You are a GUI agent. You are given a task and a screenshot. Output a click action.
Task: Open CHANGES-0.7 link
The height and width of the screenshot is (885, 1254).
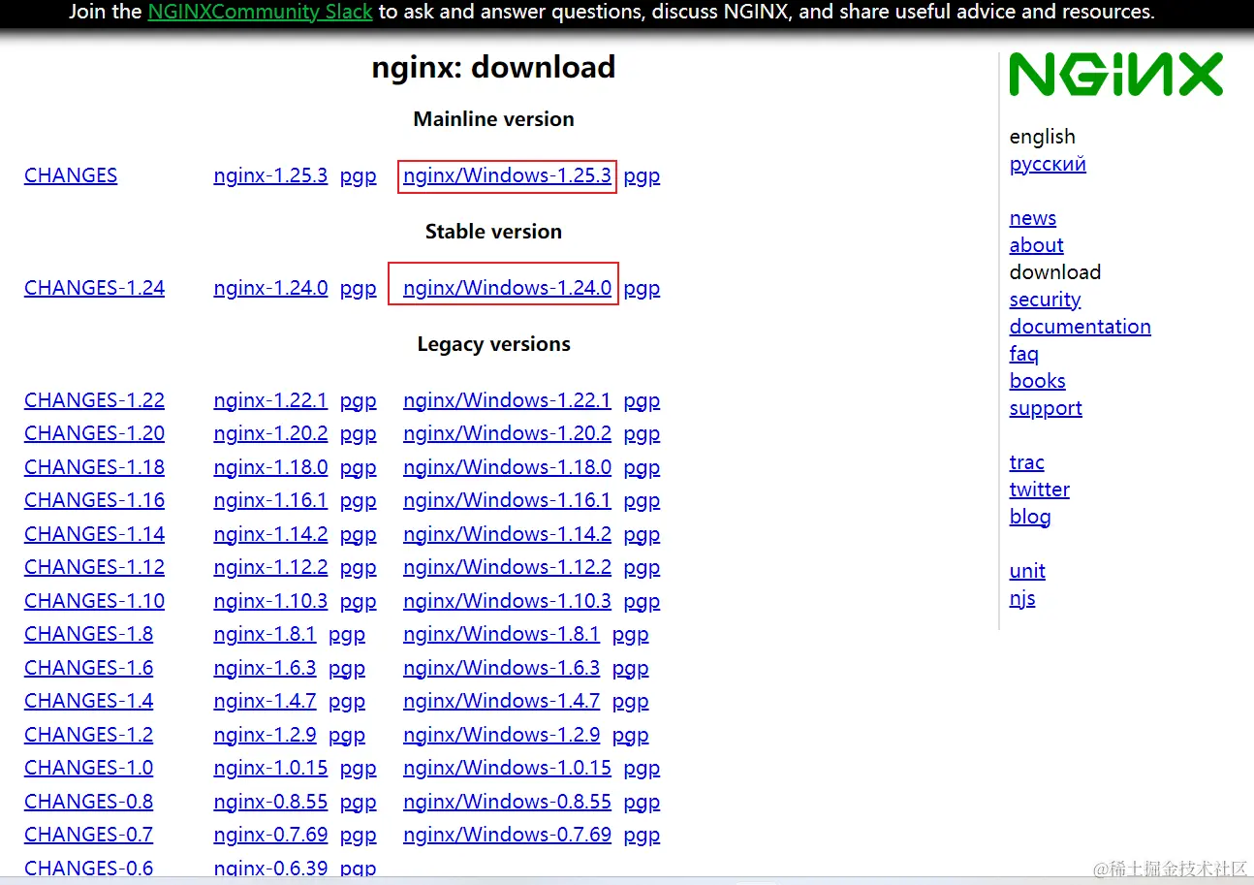coord(88,835)
